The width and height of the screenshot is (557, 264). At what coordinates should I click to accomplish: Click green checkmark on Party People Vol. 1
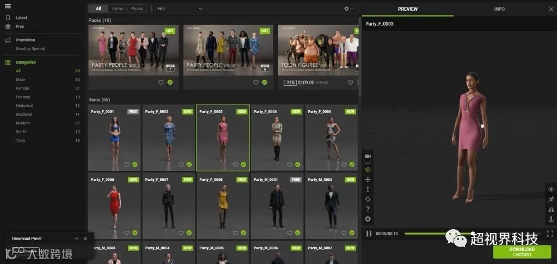[170, 82]
